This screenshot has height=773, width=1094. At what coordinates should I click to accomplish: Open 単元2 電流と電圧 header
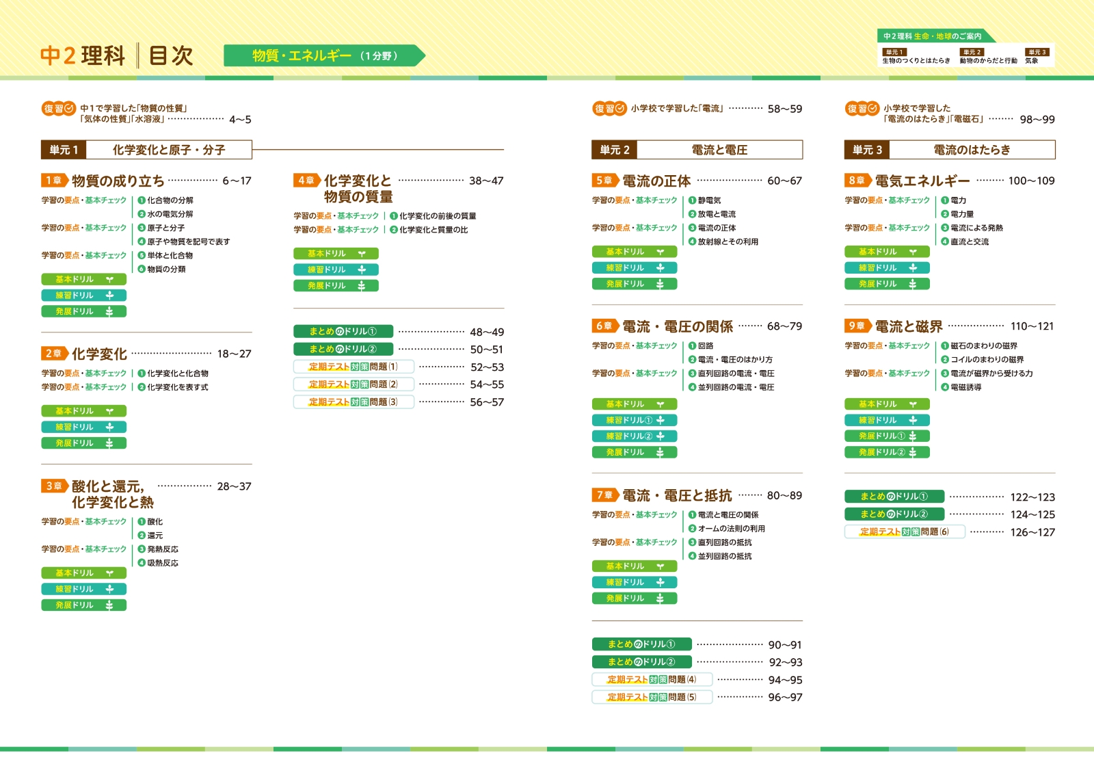pyautogui.click(x=697, y=150)
